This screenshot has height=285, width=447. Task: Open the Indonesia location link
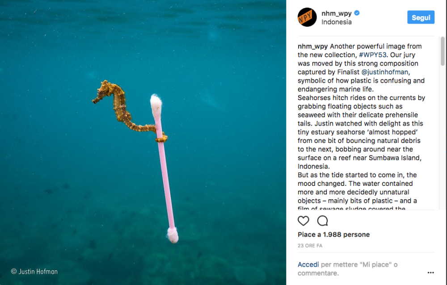pos(336,22)
